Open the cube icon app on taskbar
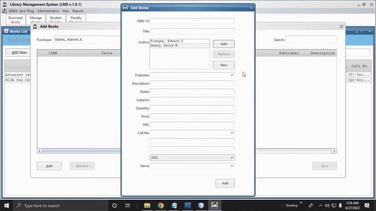Screen dimensions: 376x211 pyautogui.click(x=201, y=206)
